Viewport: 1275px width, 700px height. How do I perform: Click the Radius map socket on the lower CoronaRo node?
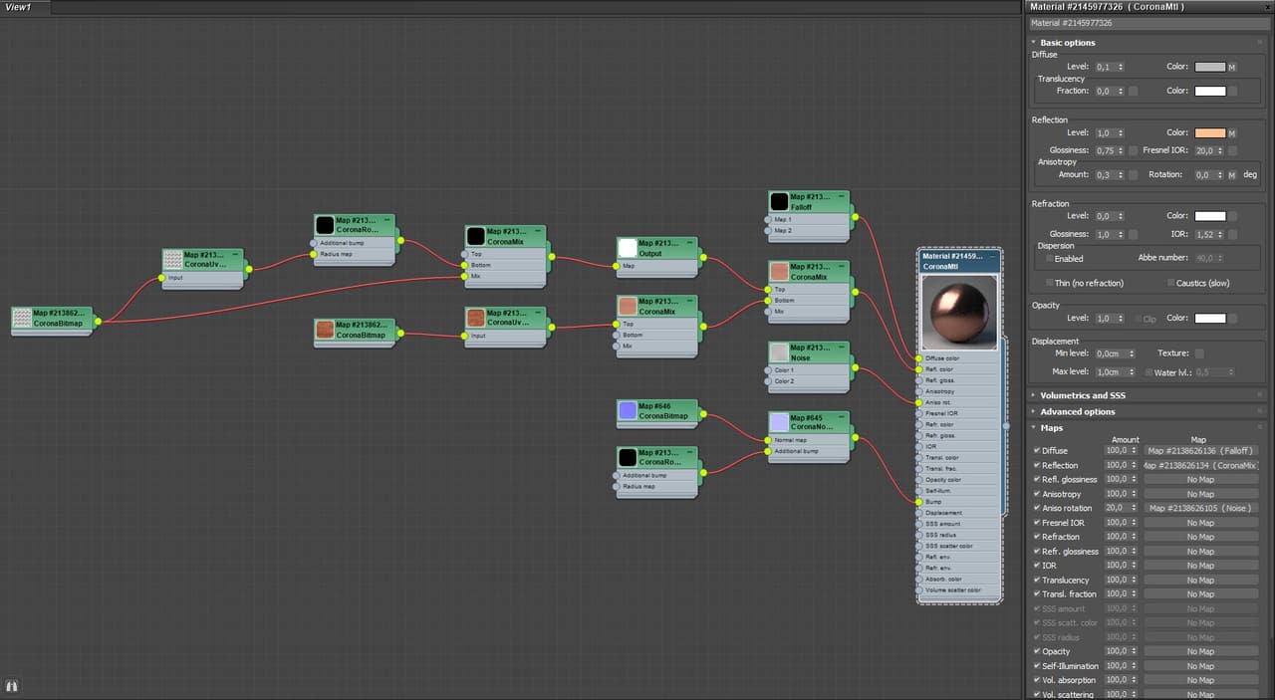(616, 486)
